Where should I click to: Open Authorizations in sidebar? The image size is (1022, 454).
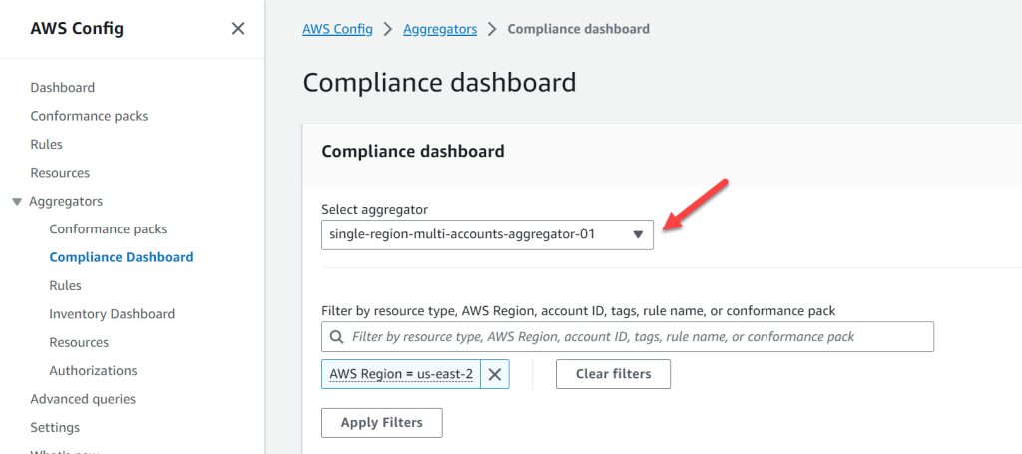coord(93,370)
